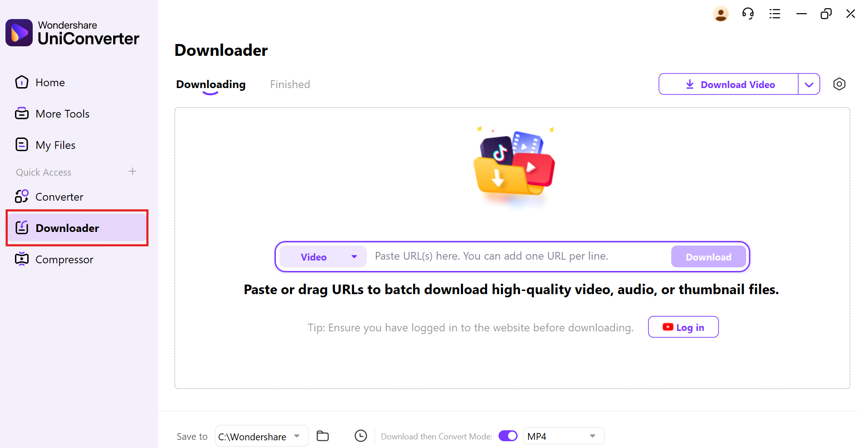Switch to the Finished tab
This screenshot has width=858, height=448.
[290, 84]
